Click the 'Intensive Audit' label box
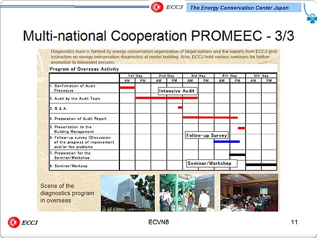 [176, 91]
